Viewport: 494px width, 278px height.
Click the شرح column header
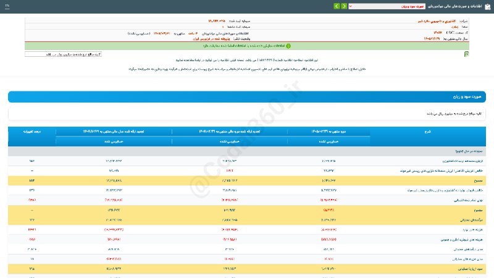427,132
